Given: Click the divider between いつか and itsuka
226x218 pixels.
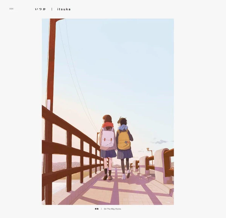Looking at the screenshot, I should coord(52,9).
